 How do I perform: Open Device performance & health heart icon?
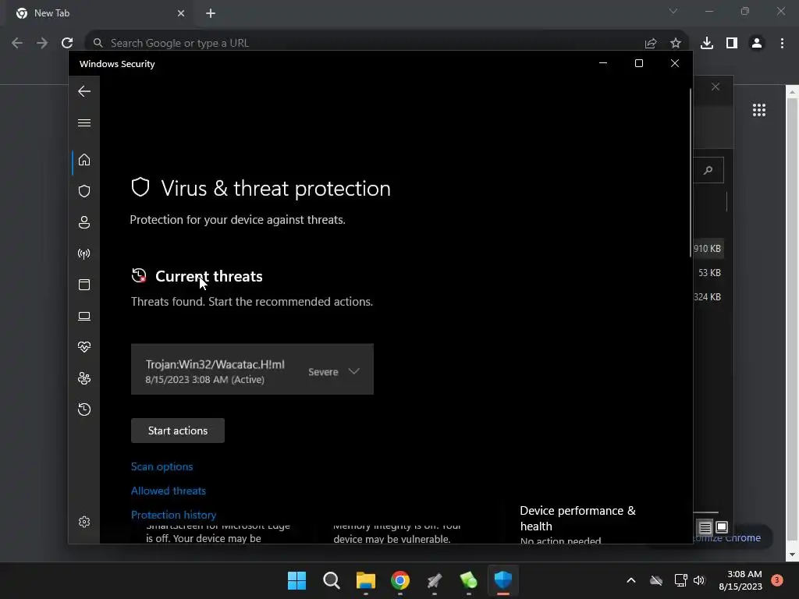(84, 347)
